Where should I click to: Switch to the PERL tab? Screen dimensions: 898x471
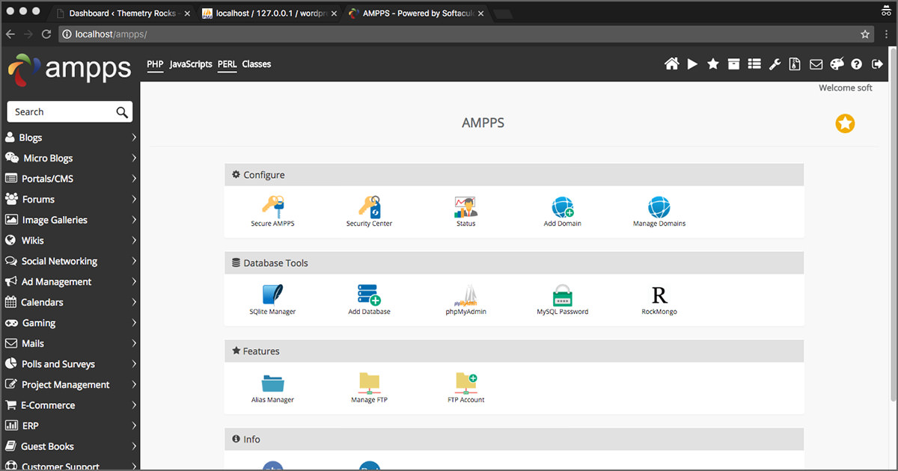coord(227,64)
